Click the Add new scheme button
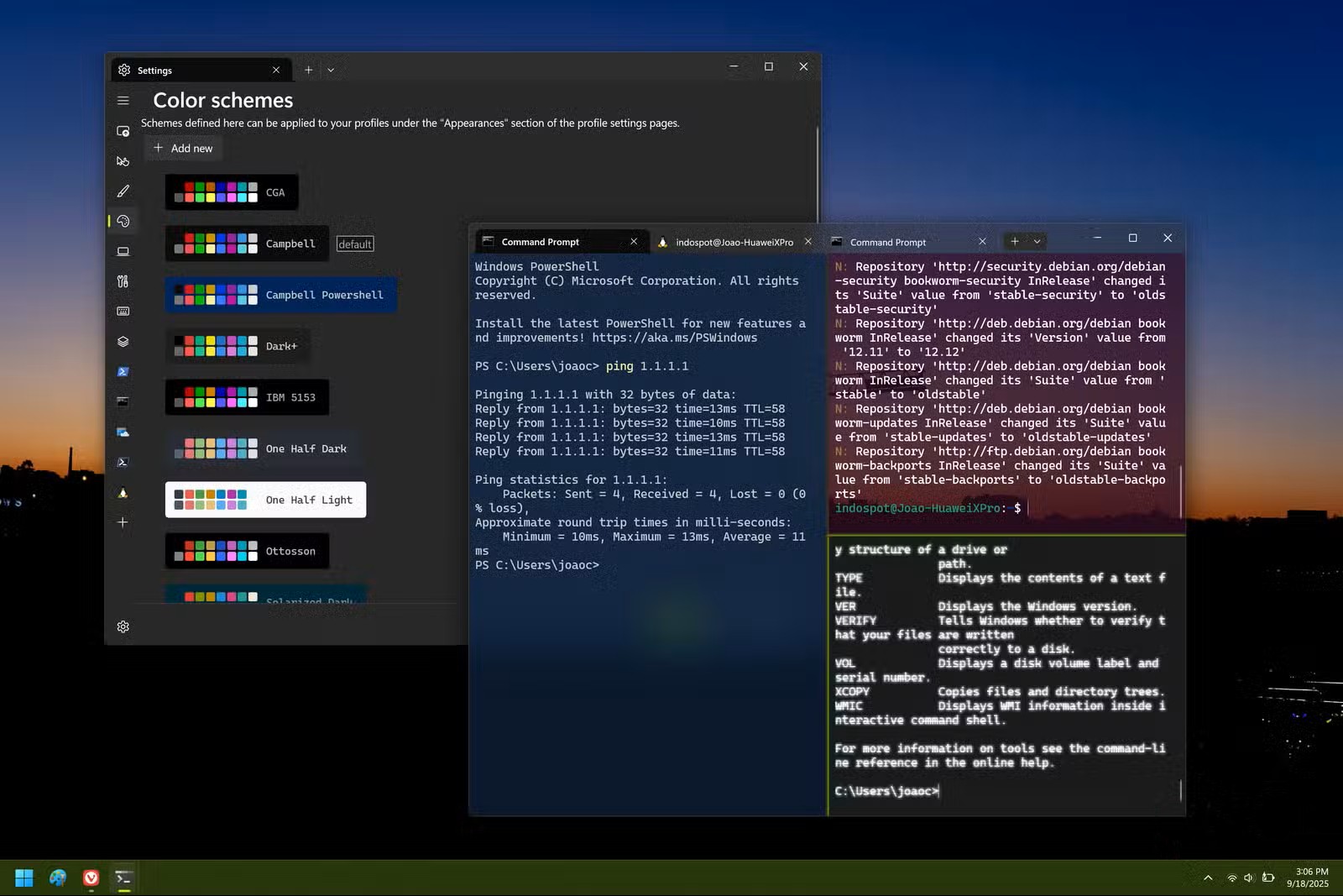 pos(183,148)
